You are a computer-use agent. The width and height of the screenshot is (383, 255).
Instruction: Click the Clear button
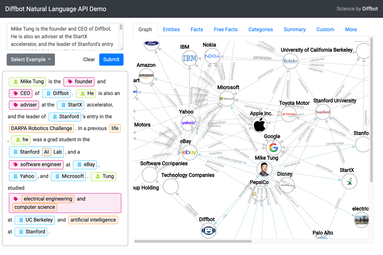tap(89, 60)
